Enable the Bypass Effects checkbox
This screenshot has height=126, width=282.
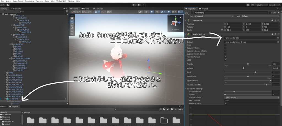[225, 48]
